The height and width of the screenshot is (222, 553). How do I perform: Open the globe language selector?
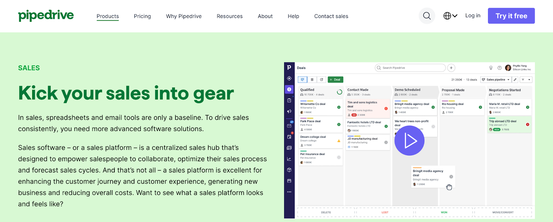tap(450, 16)
